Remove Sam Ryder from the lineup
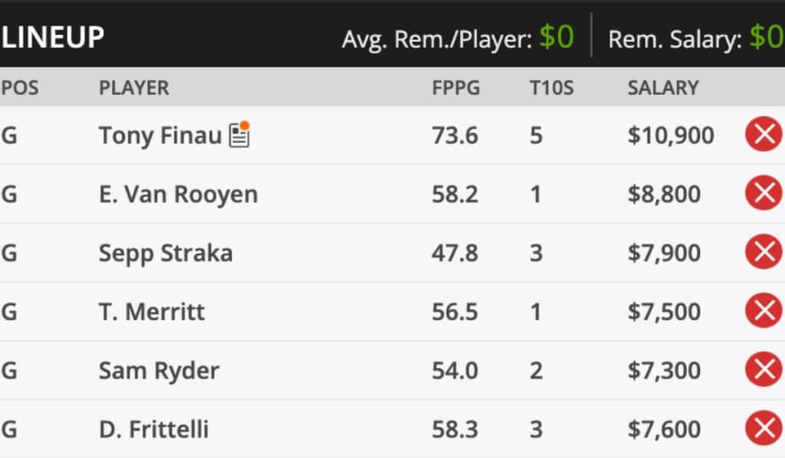Image resolution: width=785 pixels, height=458 pixels. 764,370
